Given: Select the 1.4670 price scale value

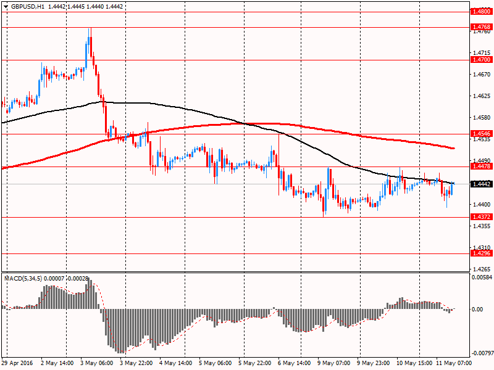Looking at the screenshot, I should tap(482, 74).
